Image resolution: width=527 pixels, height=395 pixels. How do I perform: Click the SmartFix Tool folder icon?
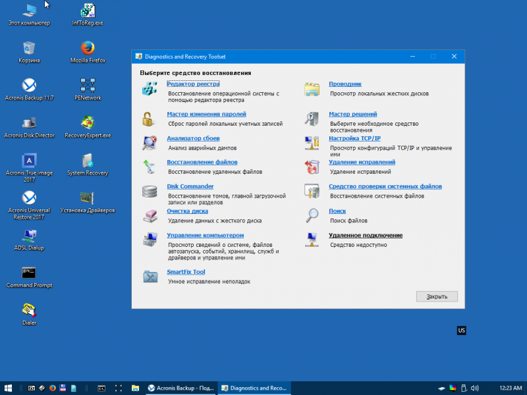(150, 276)
